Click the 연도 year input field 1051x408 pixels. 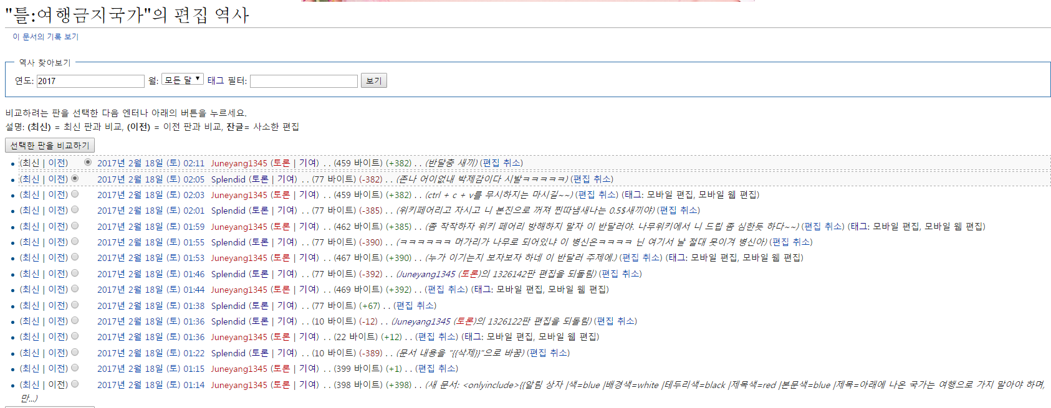[90, 81]
